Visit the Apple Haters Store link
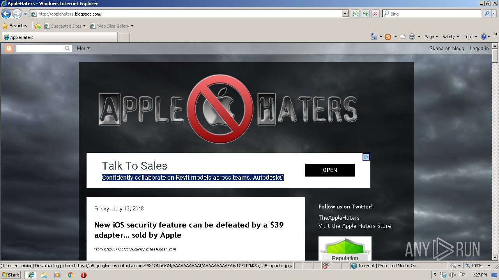The image size is (499, 280). [356, 226]
